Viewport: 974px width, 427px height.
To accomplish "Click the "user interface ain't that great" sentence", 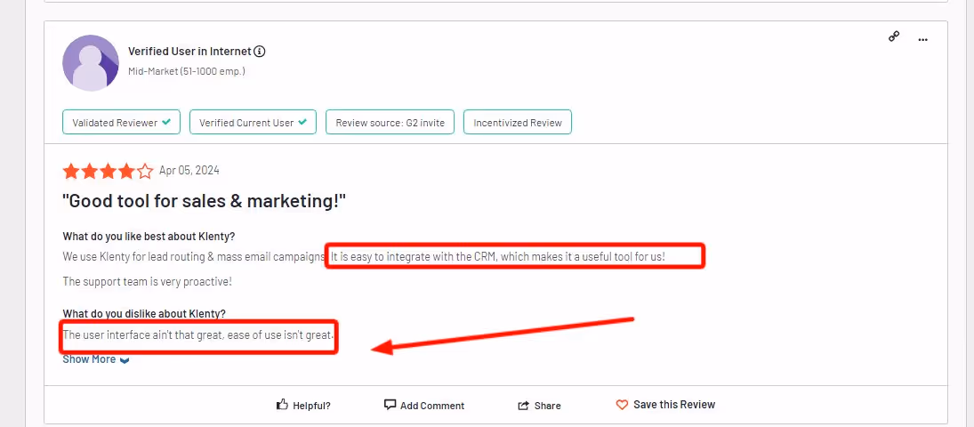I will point(198,335).
